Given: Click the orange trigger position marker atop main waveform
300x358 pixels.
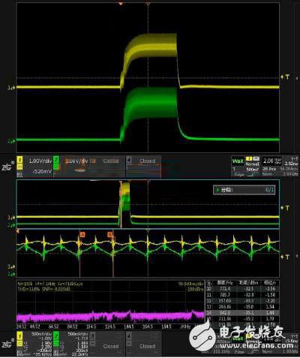Looking at the screenshot, I should point(121,4).
